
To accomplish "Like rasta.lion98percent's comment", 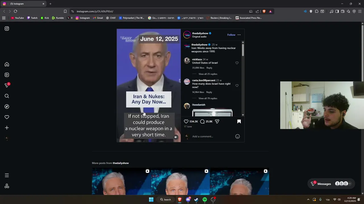I will (x=237, y=86).
